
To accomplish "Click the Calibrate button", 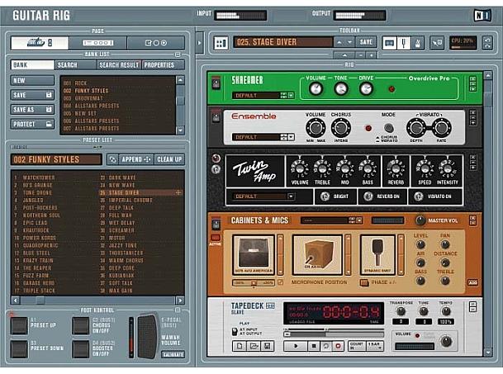I will point(173,354).
